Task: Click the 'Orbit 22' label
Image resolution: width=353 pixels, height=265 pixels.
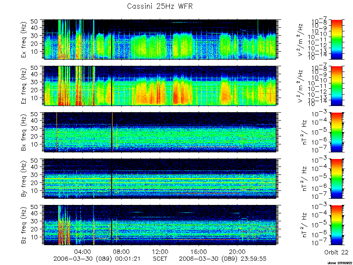Action: click(336, 252)
